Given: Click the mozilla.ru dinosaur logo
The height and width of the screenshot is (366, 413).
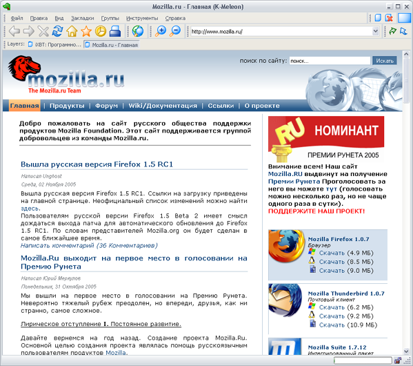Looking at the screenshot, I should (x=66, y=75).
